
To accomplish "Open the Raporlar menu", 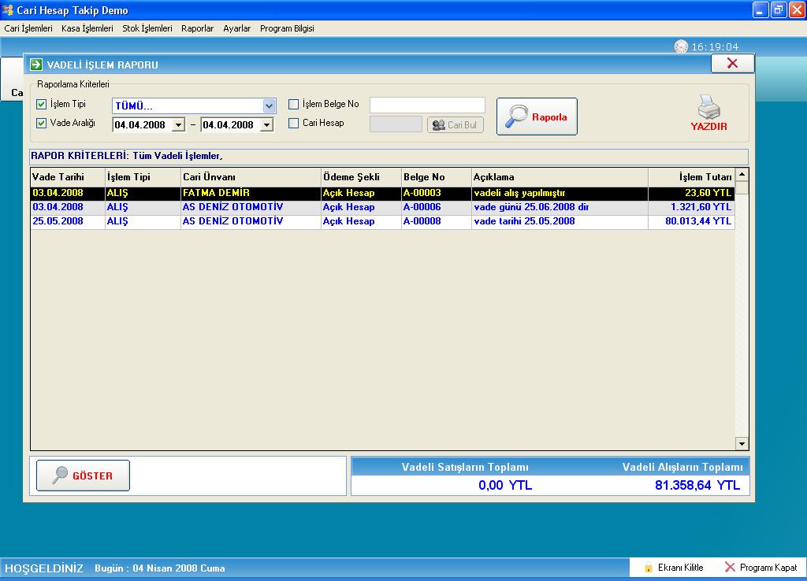I will [197, 28].
